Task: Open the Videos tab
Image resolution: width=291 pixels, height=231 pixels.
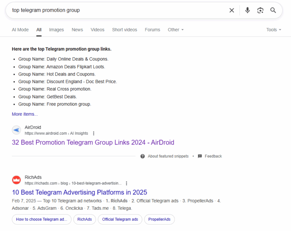Action: (97, 30)
